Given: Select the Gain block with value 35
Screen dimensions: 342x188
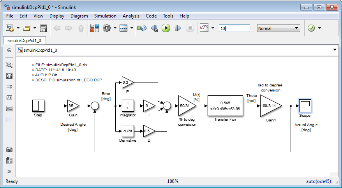Looking at the screenshot, I should click(73, 106).
